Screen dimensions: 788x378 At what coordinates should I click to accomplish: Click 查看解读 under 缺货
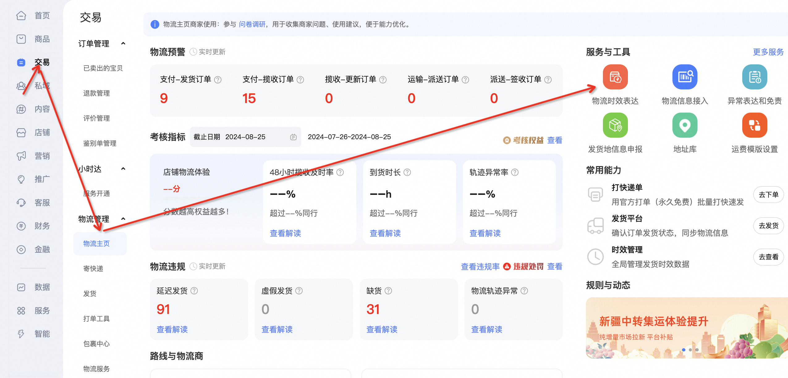[x=382, y=329]
